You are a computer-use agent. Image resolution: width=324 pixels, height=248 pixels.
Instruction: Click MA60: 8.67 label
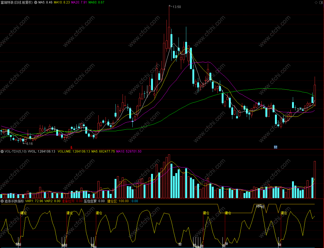pyautogui.click(x=96, y=2)
